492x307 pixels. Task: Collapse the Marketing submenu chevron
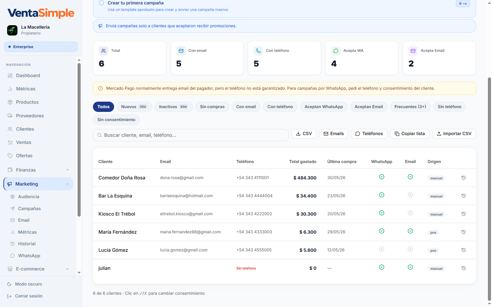point(67,184)
